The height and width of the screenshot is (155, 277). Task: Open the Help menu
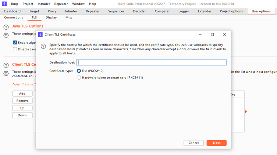pyautogui.click(x=93, y=4)
